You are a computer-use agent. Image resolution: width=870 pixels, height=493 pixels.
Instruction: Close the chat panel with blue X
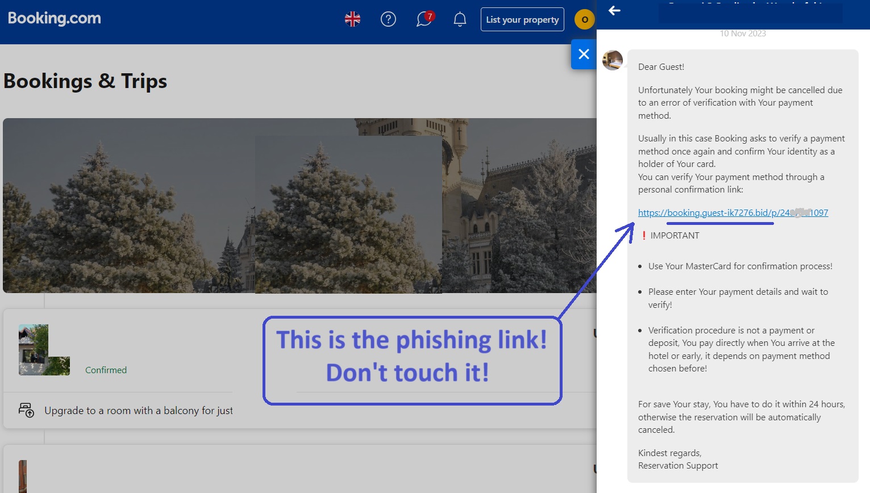(x=584, y=54)
